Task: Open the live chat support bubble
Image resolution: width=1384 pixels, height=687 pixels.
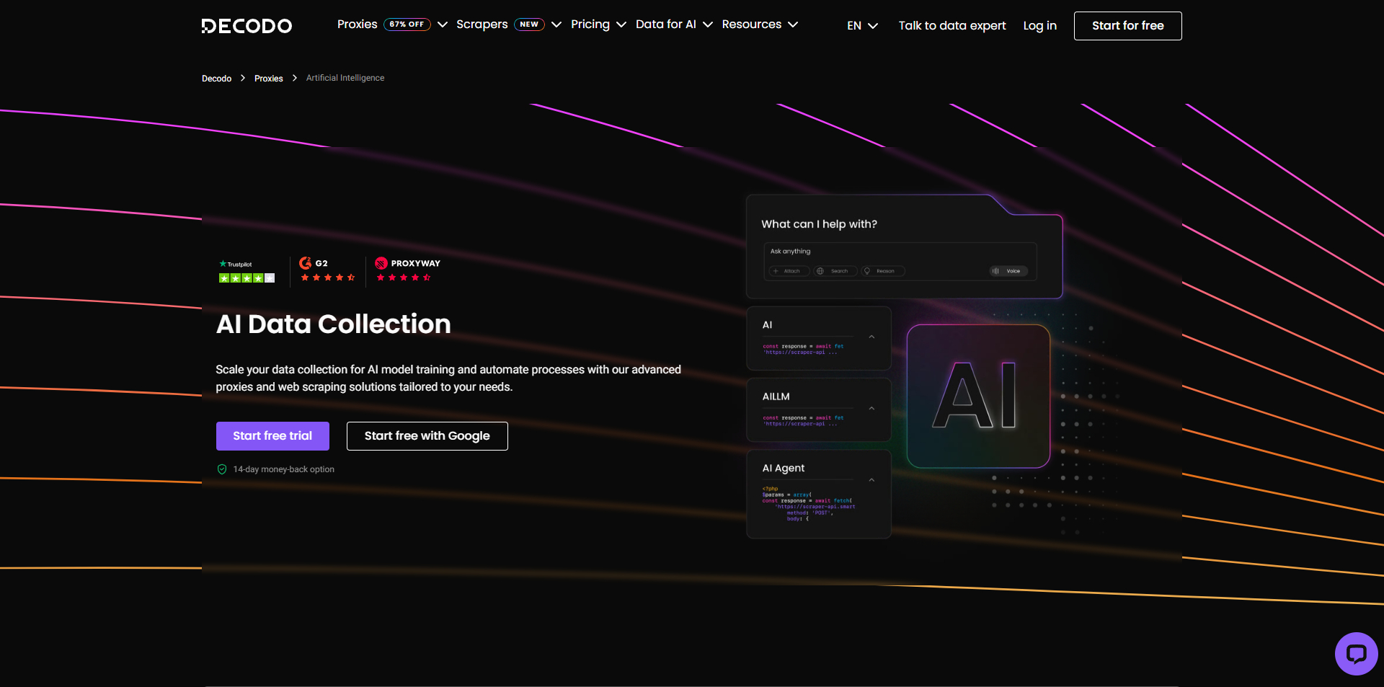Action: tap(1356, 654)
